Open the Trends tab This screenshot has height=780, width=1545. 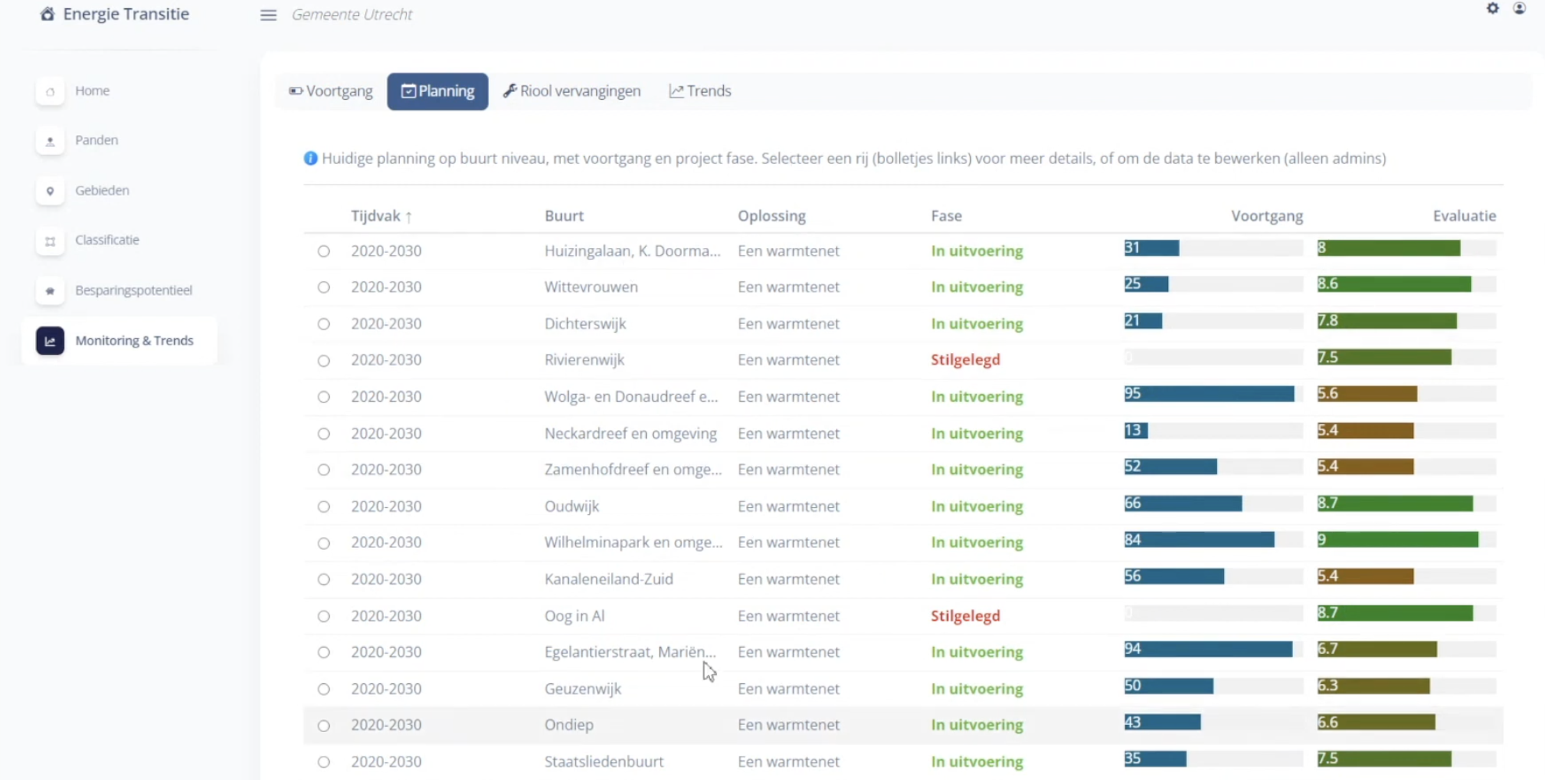coord(700,91)
